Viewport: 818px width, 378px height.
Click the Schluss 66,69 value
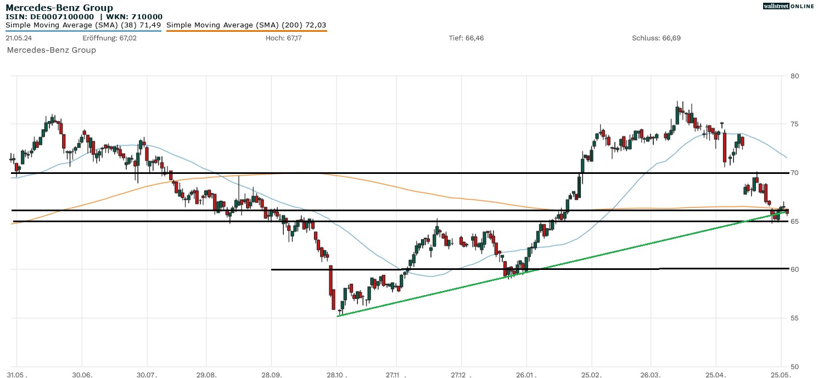pyautogui.click(x=656, y=38)
